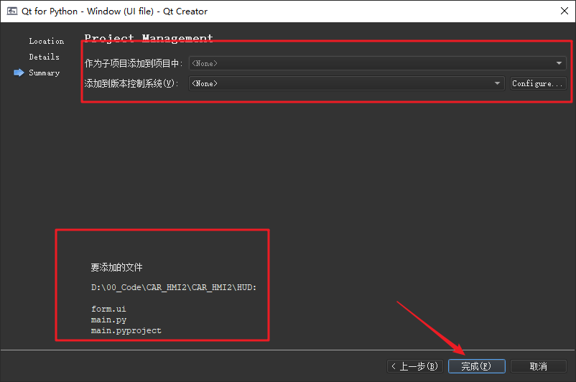Image resolution: width=576 pixels, height=382 pixels.
Task: Select the Details step in sidebar
Action: click(x=44, y=57)
